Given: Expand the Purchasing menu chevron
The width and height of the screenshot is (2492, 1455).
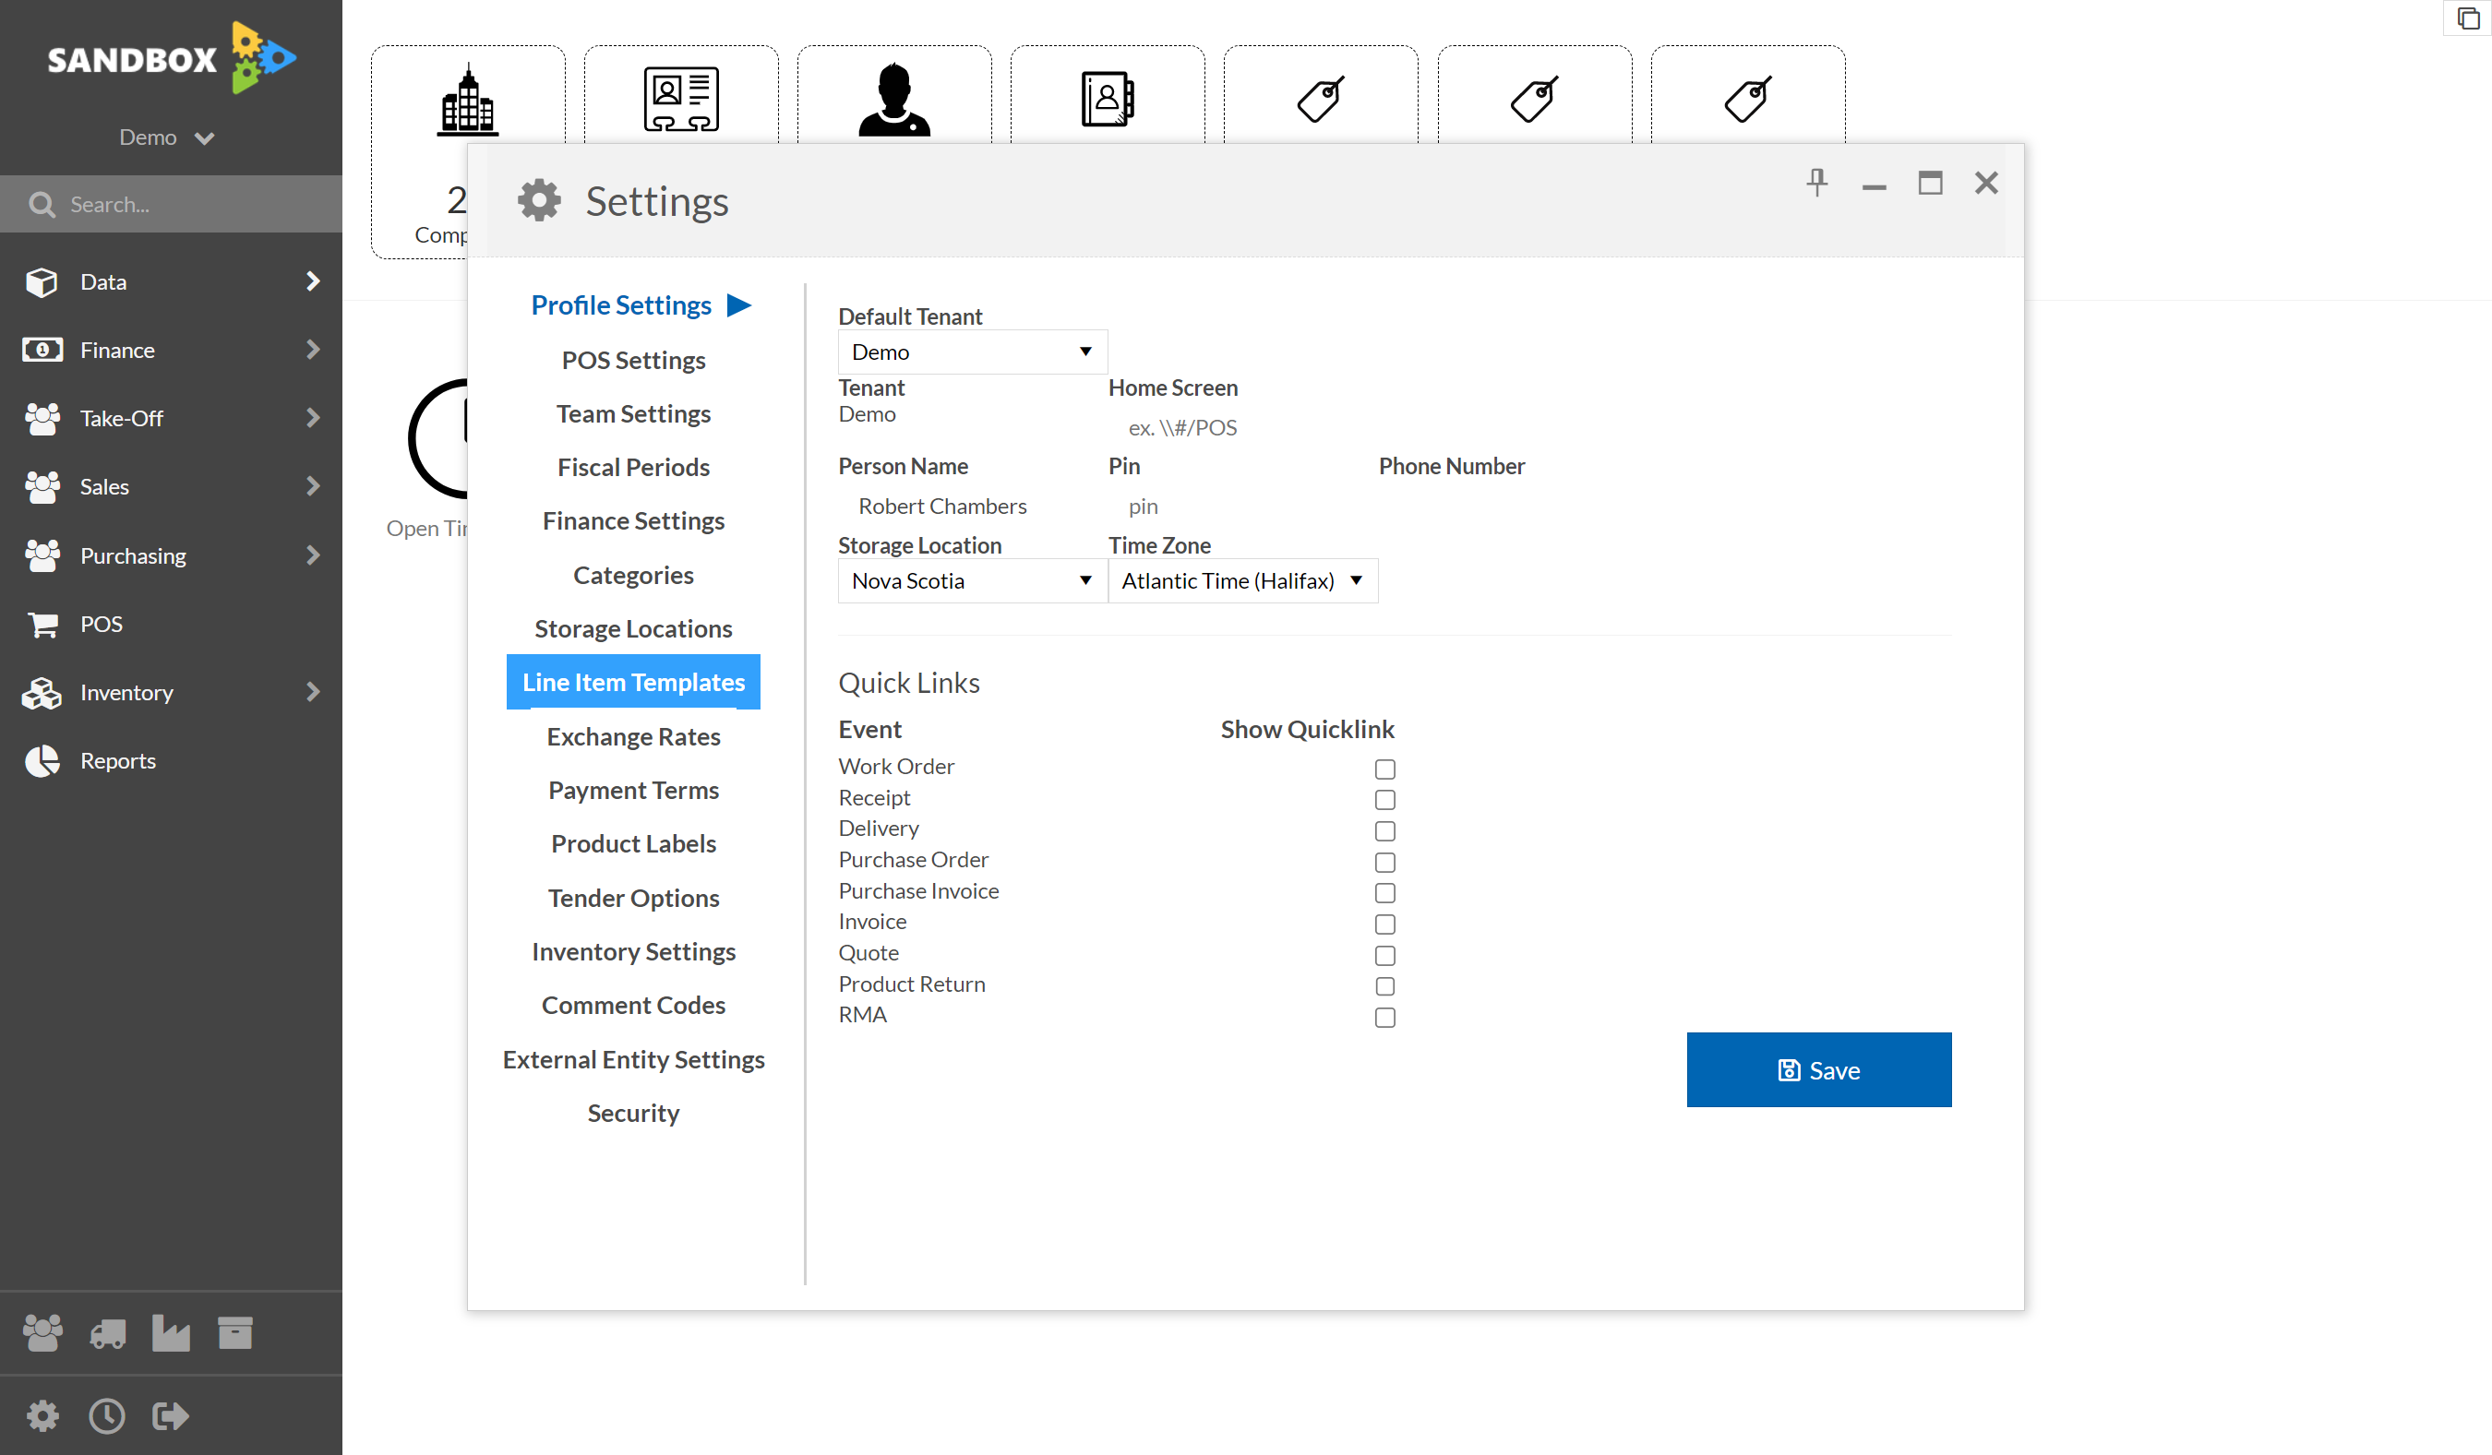Looking at the screenshot, I should click(x=313, y=555).
